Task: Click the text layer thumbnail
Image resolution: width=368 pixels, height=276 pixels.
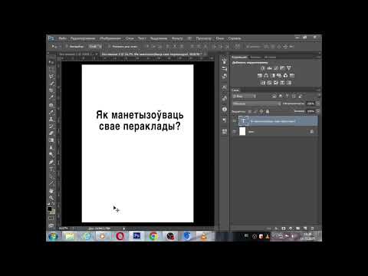Action: point(243,121)
